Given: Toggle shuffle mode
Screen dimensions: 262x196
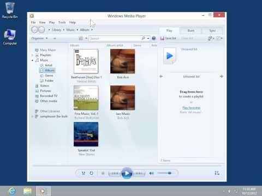Looking at the screenshot, I should click(84, 173).
